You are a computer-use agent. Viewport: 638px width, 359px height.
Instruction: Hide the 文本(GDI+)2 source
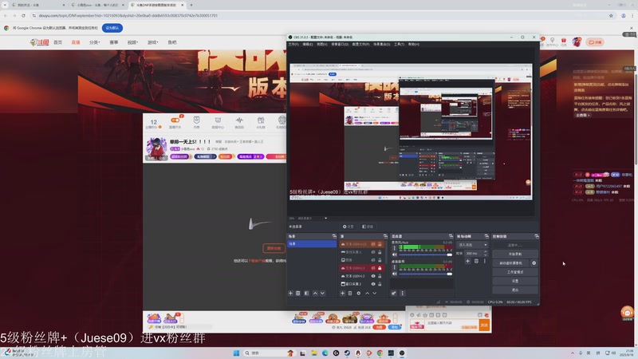(373, 276)
